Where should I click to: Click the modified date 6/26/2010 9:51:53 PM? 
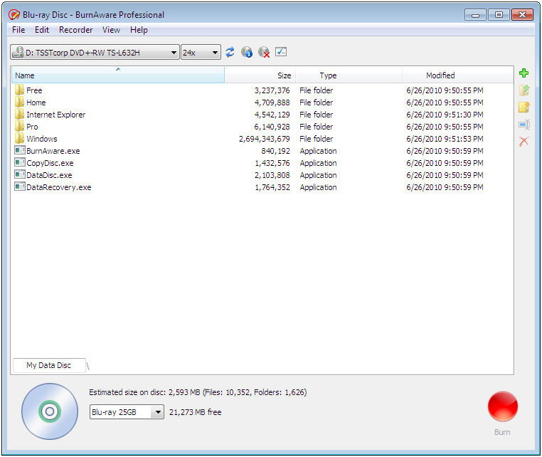tap(445, 139)
